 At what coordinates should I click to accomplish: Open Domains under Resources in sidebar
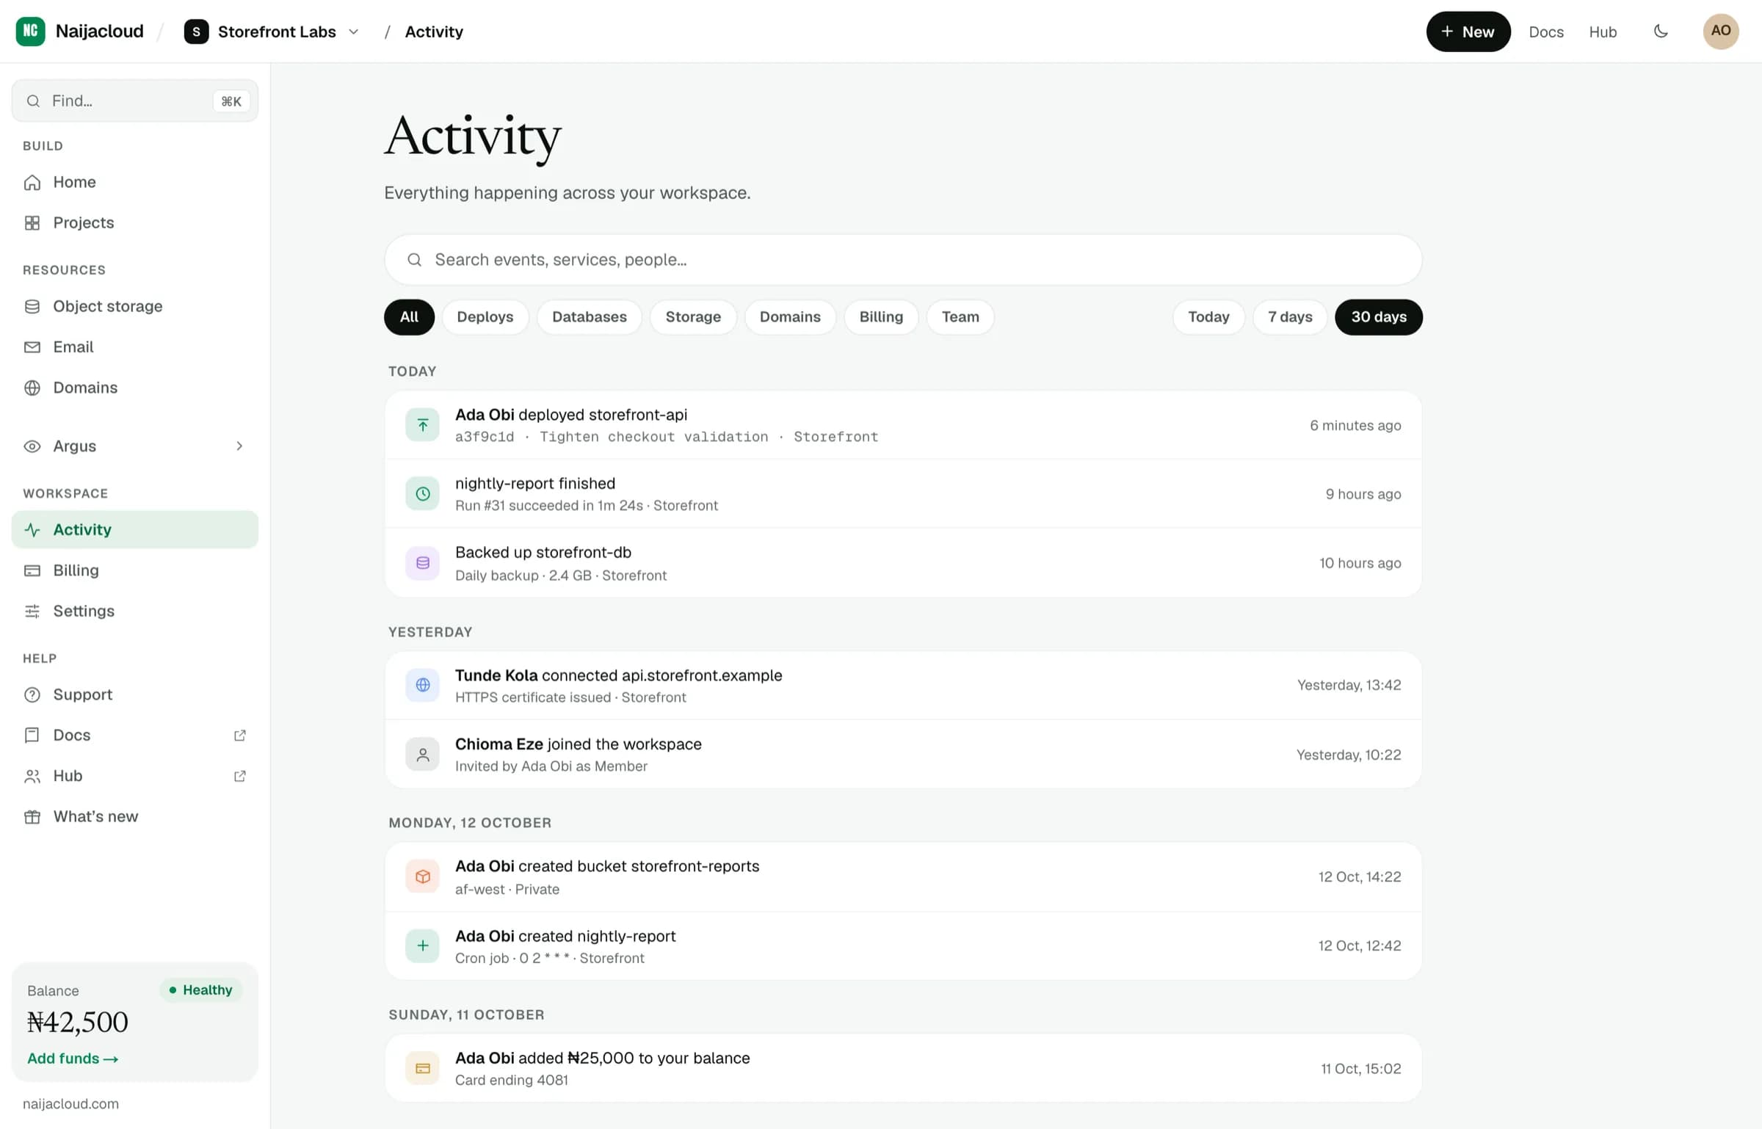pos(135,388)
